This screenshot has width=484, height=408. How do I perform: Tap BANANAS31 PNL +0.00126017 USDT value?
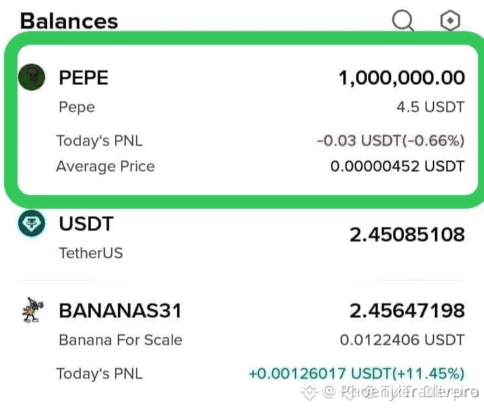357,374
